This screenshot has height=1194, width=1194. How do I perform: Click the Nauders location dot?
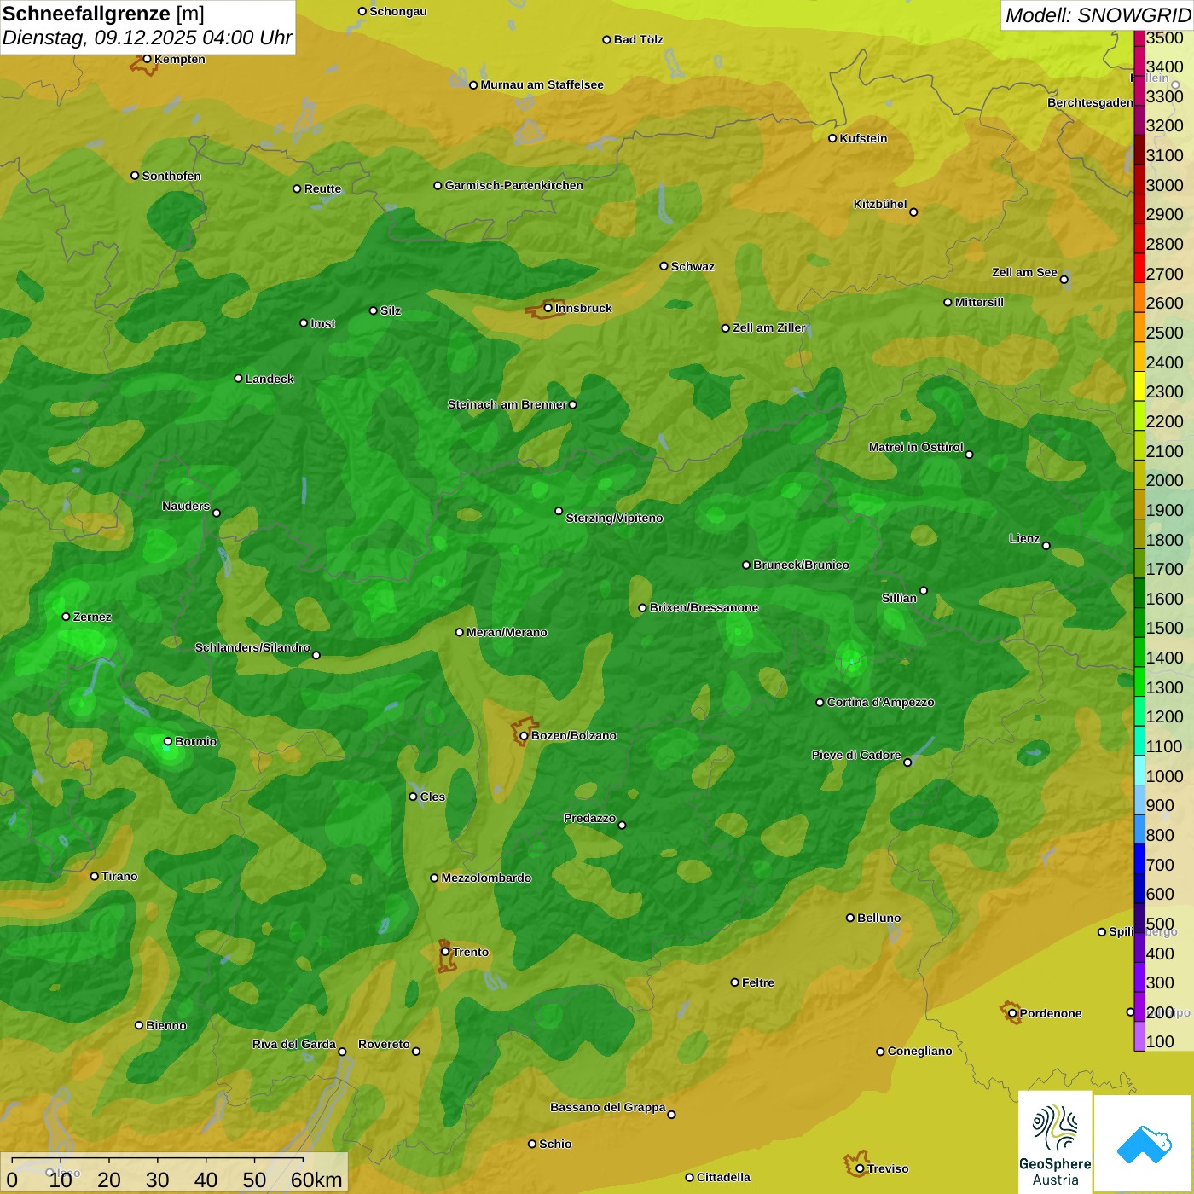coord(217,513)
